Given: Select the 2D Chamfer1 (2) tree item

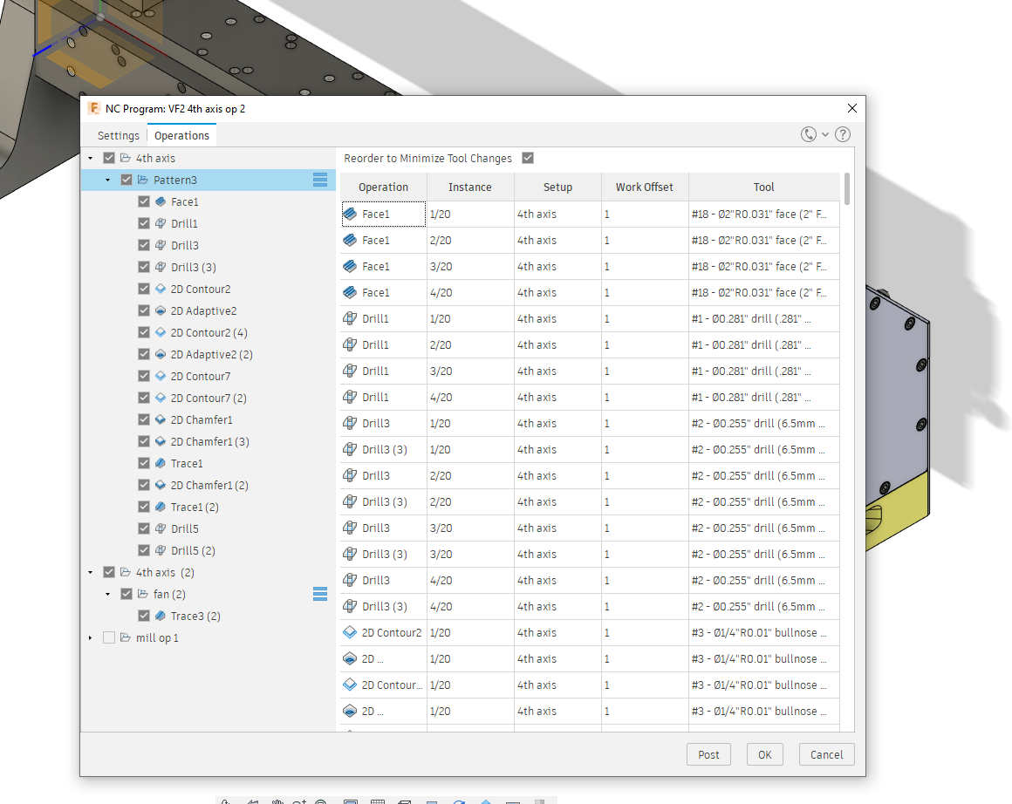Looking at the screenshot, I should (x=209, y=485).
